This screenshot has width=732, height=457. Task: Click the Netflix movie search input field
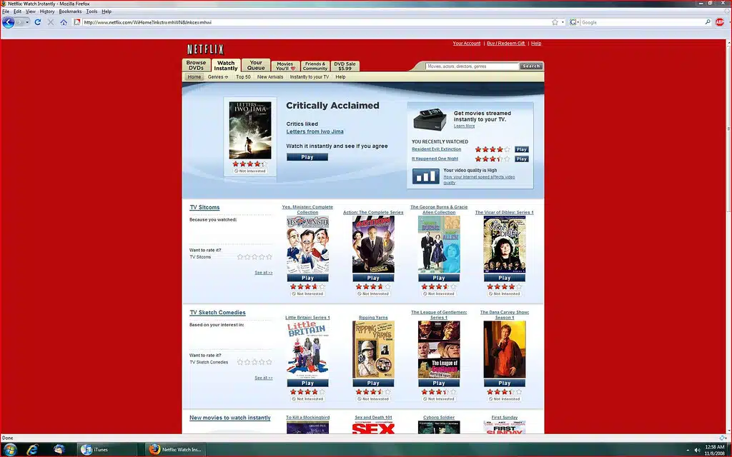click(472, 66)
